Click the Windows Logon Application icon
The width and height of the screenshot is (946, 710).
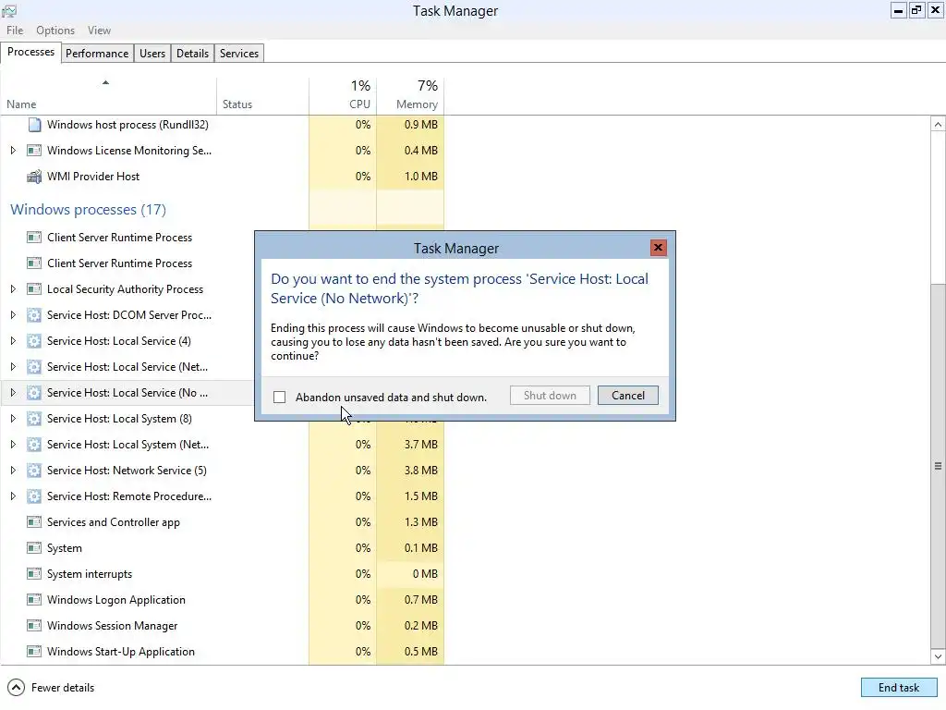[x=34, y=600]
